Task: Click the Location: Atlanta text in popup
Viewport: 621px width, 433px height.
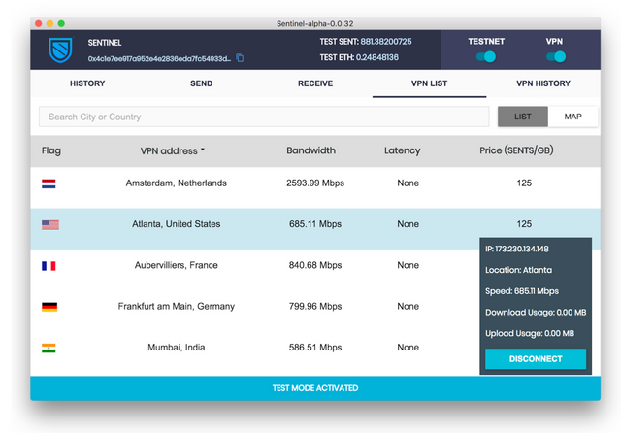Action: 518,270
